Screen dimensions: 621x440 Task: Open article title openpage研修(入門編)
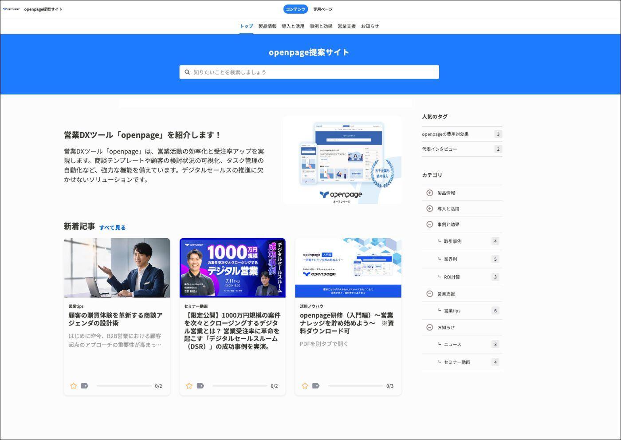click(x=347, y=323)
